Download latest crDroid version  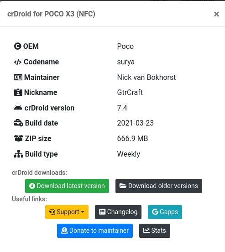click(67, 186)
